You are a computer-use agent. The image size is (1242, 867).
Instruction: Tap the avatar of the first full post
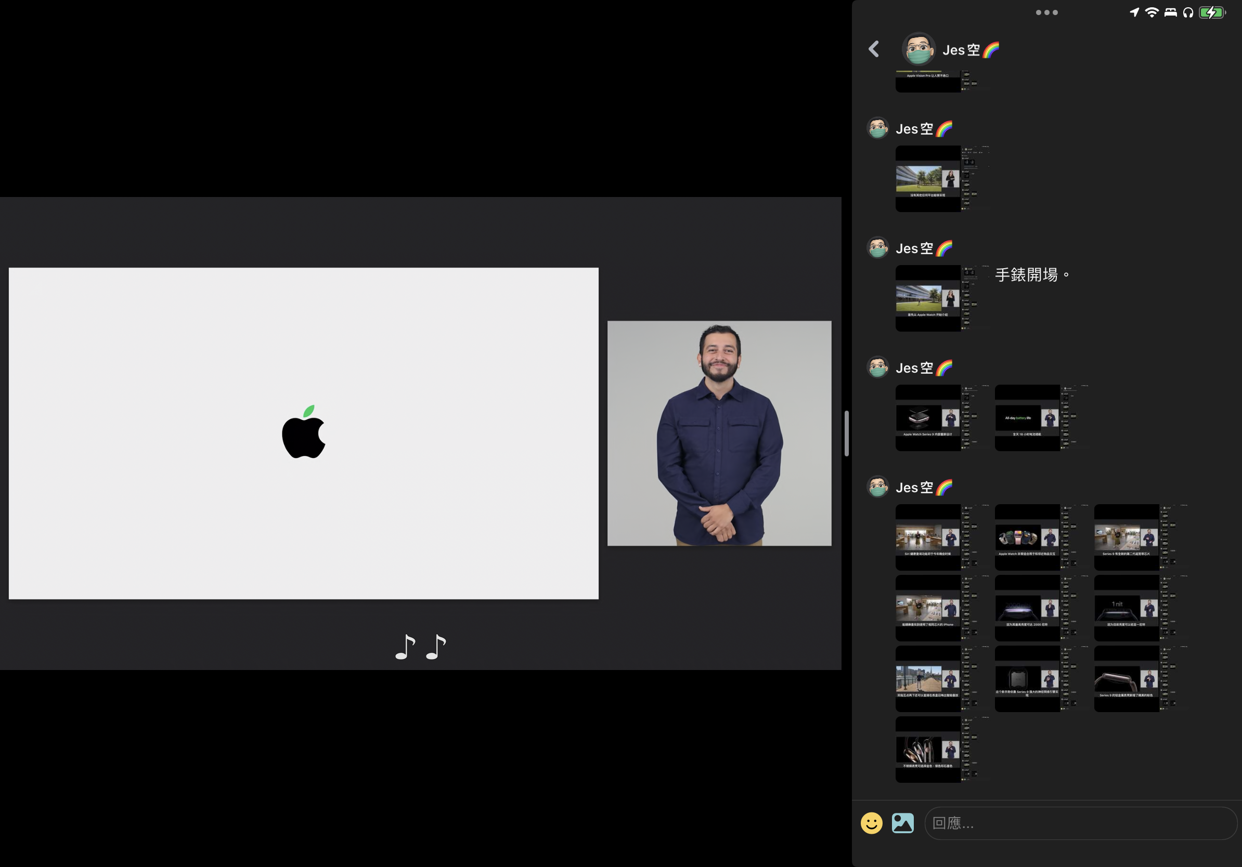[x=877, y=128]
